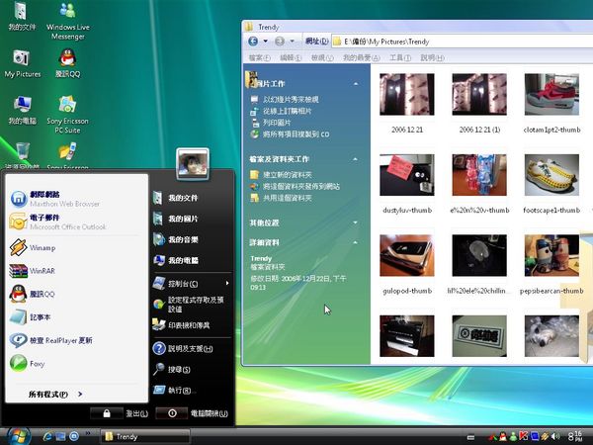Open the QQ penguin desktop icon
593x445 pixels.
67,63
